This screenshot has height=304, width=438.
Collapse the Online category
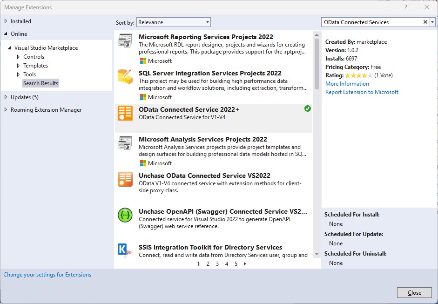[6, 34]
